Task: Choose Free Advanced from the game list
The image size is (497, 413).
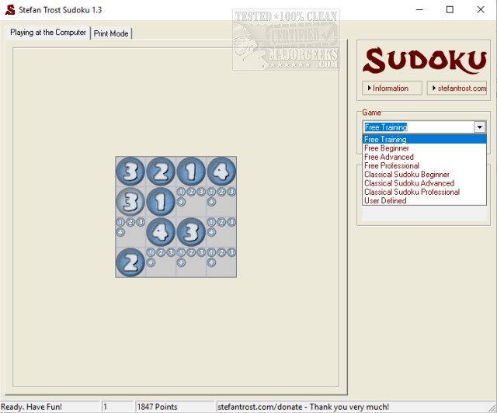Action: [x=425, y=157]
